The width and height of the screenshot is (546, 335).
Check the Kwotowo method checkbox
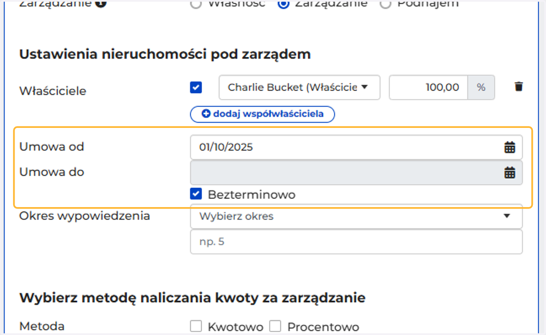196,326
